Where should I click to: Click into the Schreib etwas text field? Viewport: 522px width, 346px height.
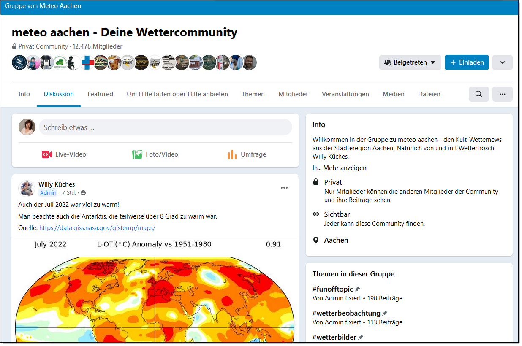click(x=166, y=127)
